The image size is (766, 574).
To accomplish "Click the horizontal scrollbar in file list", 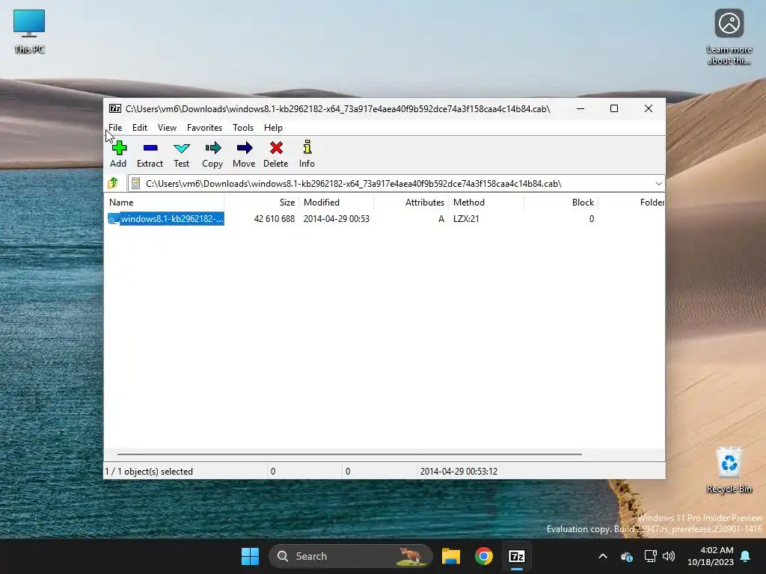I will coord(350,454).
